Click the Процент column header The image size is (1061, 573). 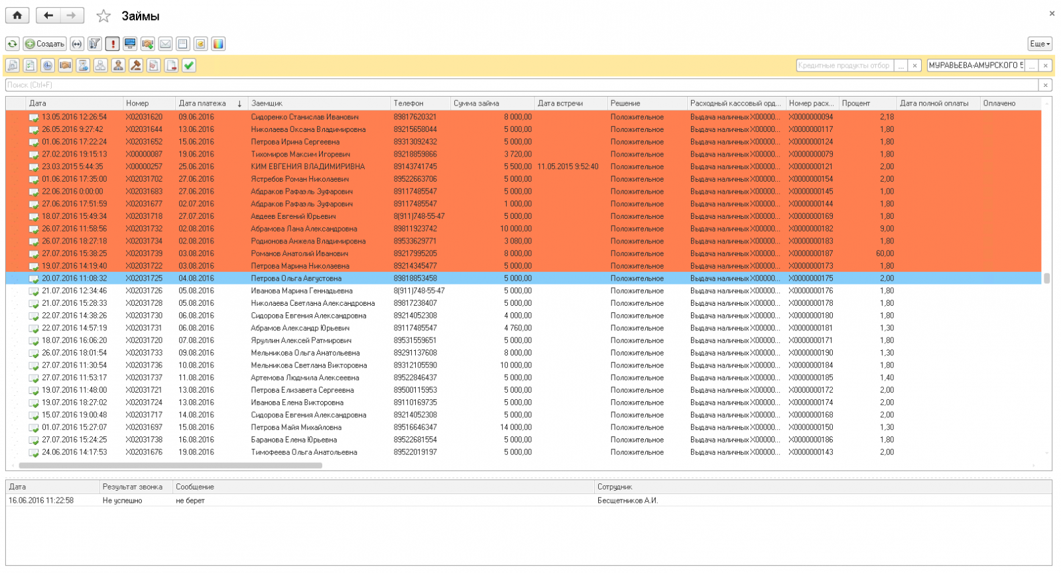(x=868, y=103)
